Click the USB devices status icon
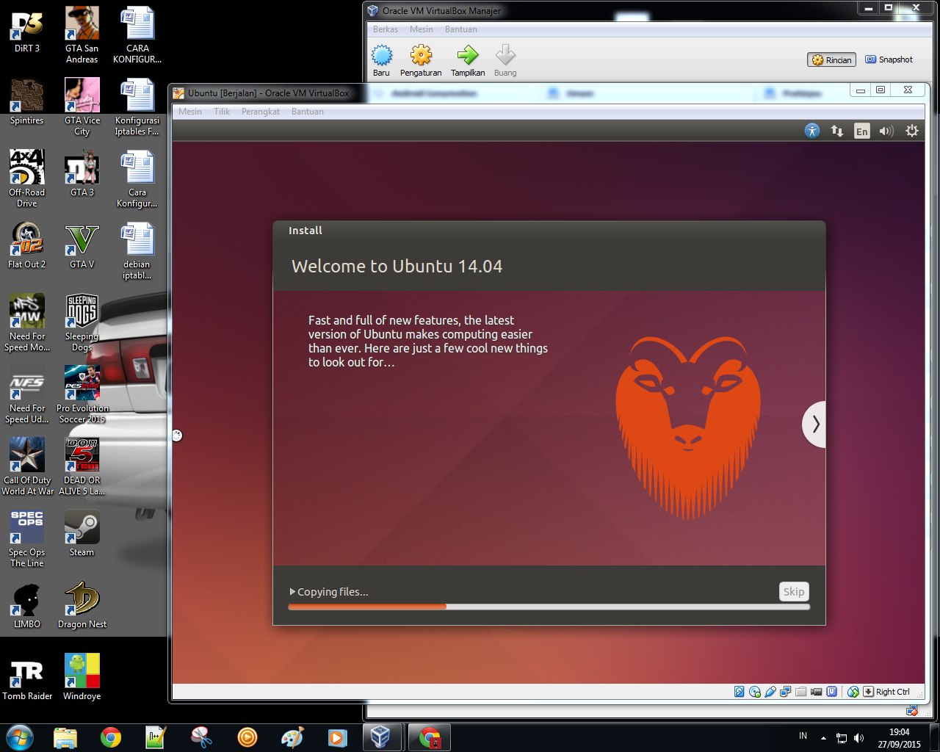This screenshot has height=752, width=940. pos(770,692)
